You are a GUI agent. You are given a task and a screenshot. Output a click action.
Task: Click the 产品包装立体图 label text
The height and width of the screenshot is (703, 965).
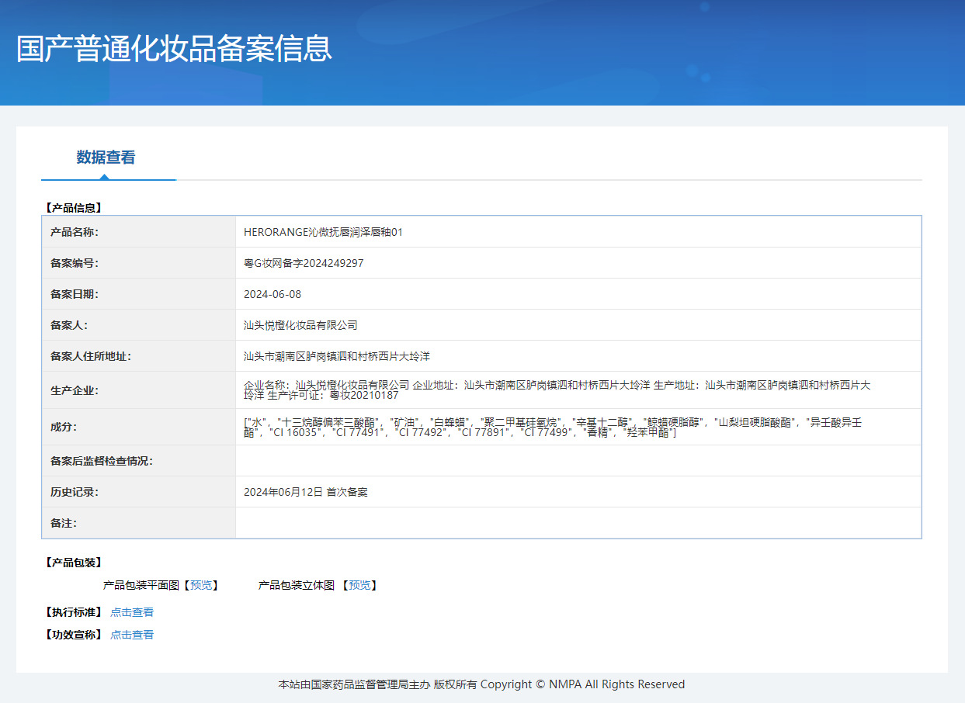(x=297, y=585)
